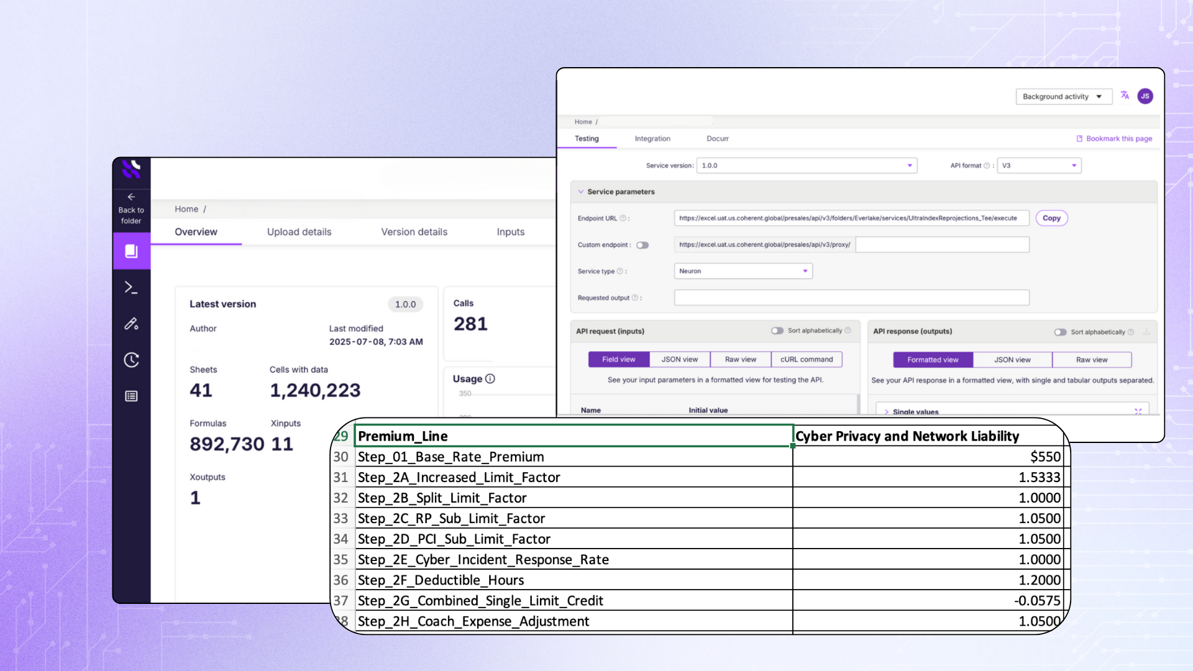1193x671 pixels.
Task: Click the Requested output input field
Action: pyautogui.click(x=851, y=297)
